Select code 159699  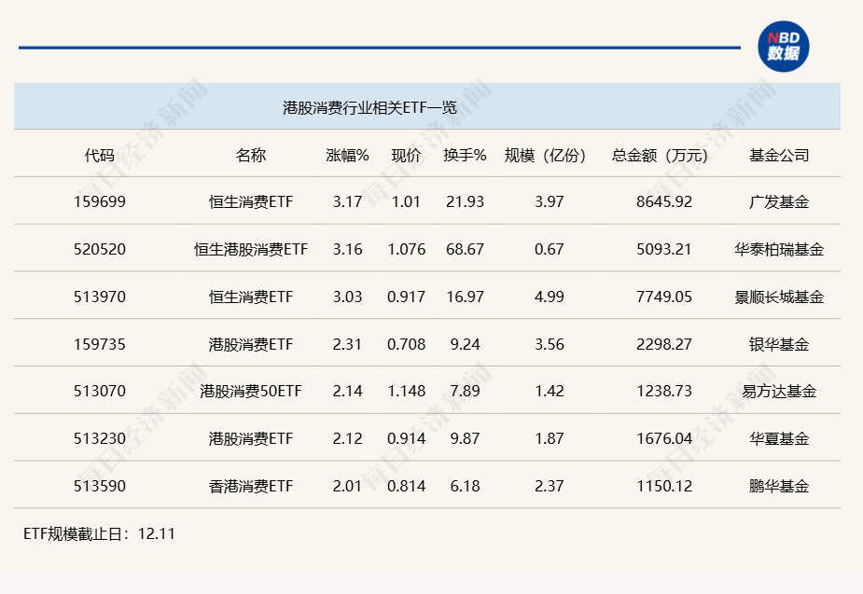click(x=100, y=201)
